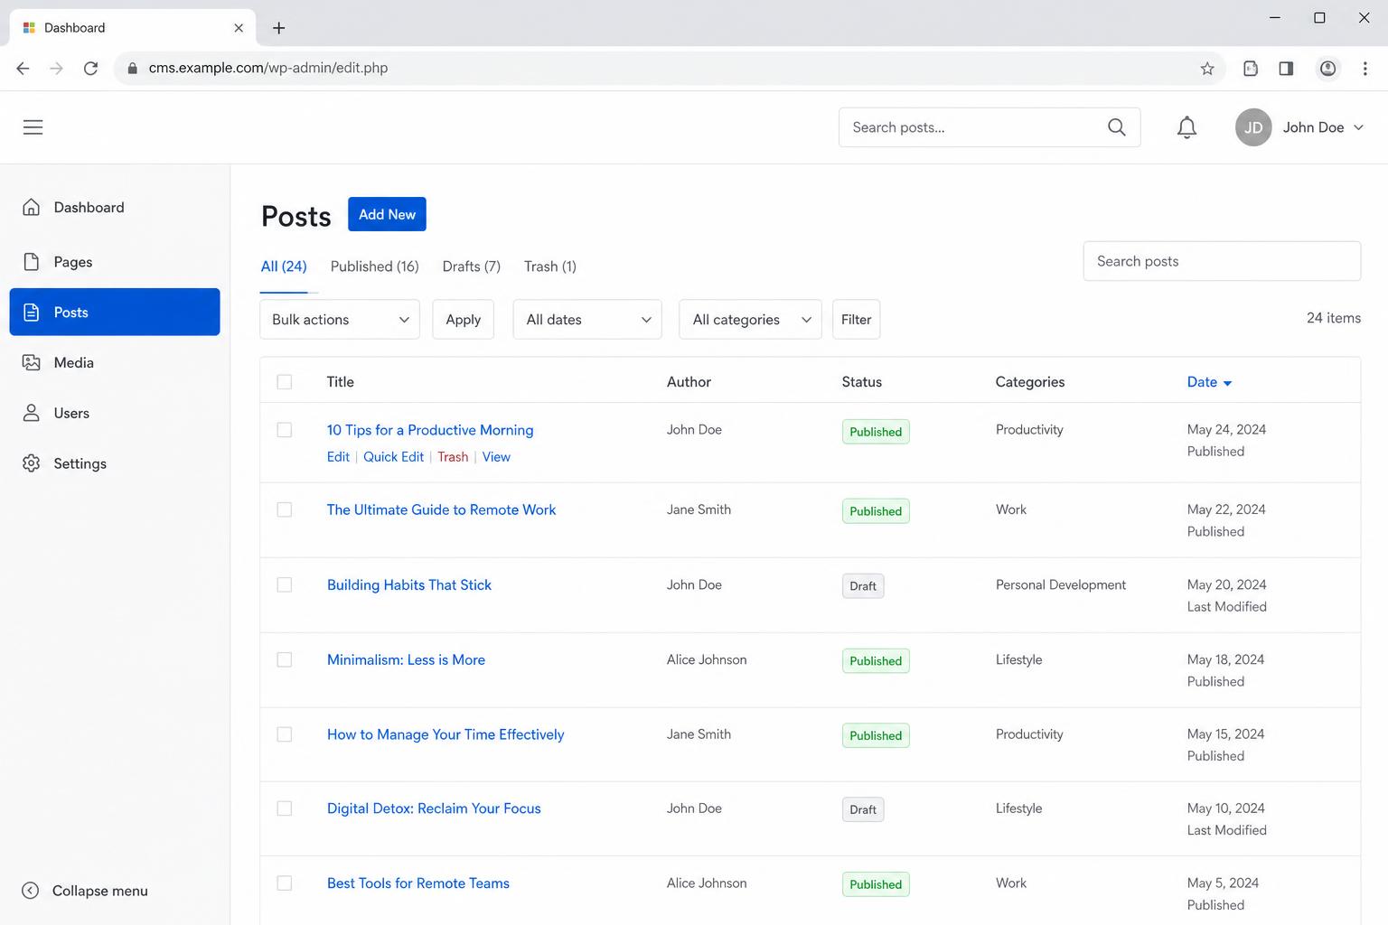Open notifications bell icon

1186,127
